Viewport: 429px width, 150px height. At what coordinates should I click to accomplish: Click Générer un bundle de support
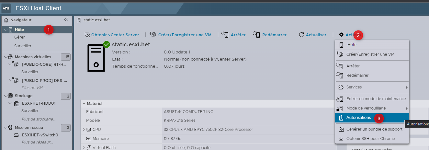[x=374, y=129]
